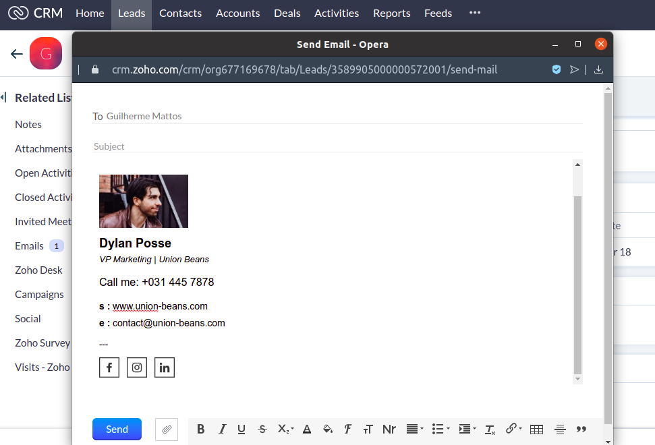Open Open Activities related list
The height and width of the screenshot is (445, 655).
[x=43, y=173]
